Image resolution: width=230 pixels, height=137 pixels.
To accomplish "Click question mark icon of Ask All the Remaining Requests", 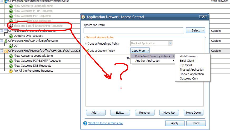I will tap(11, 71).
